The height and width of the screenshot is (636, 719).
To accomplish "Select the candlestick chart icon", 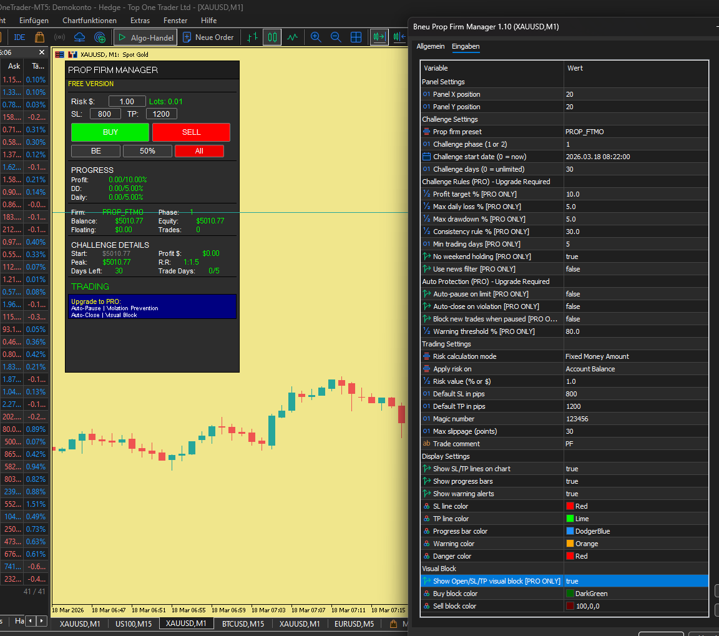I will coord(272,37).
